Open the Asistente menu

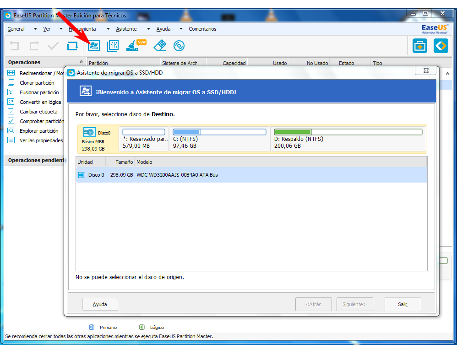(126, 29)
